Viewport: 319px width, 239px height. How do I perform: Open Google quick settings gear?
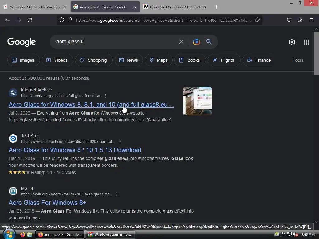[x=292, y=42]
